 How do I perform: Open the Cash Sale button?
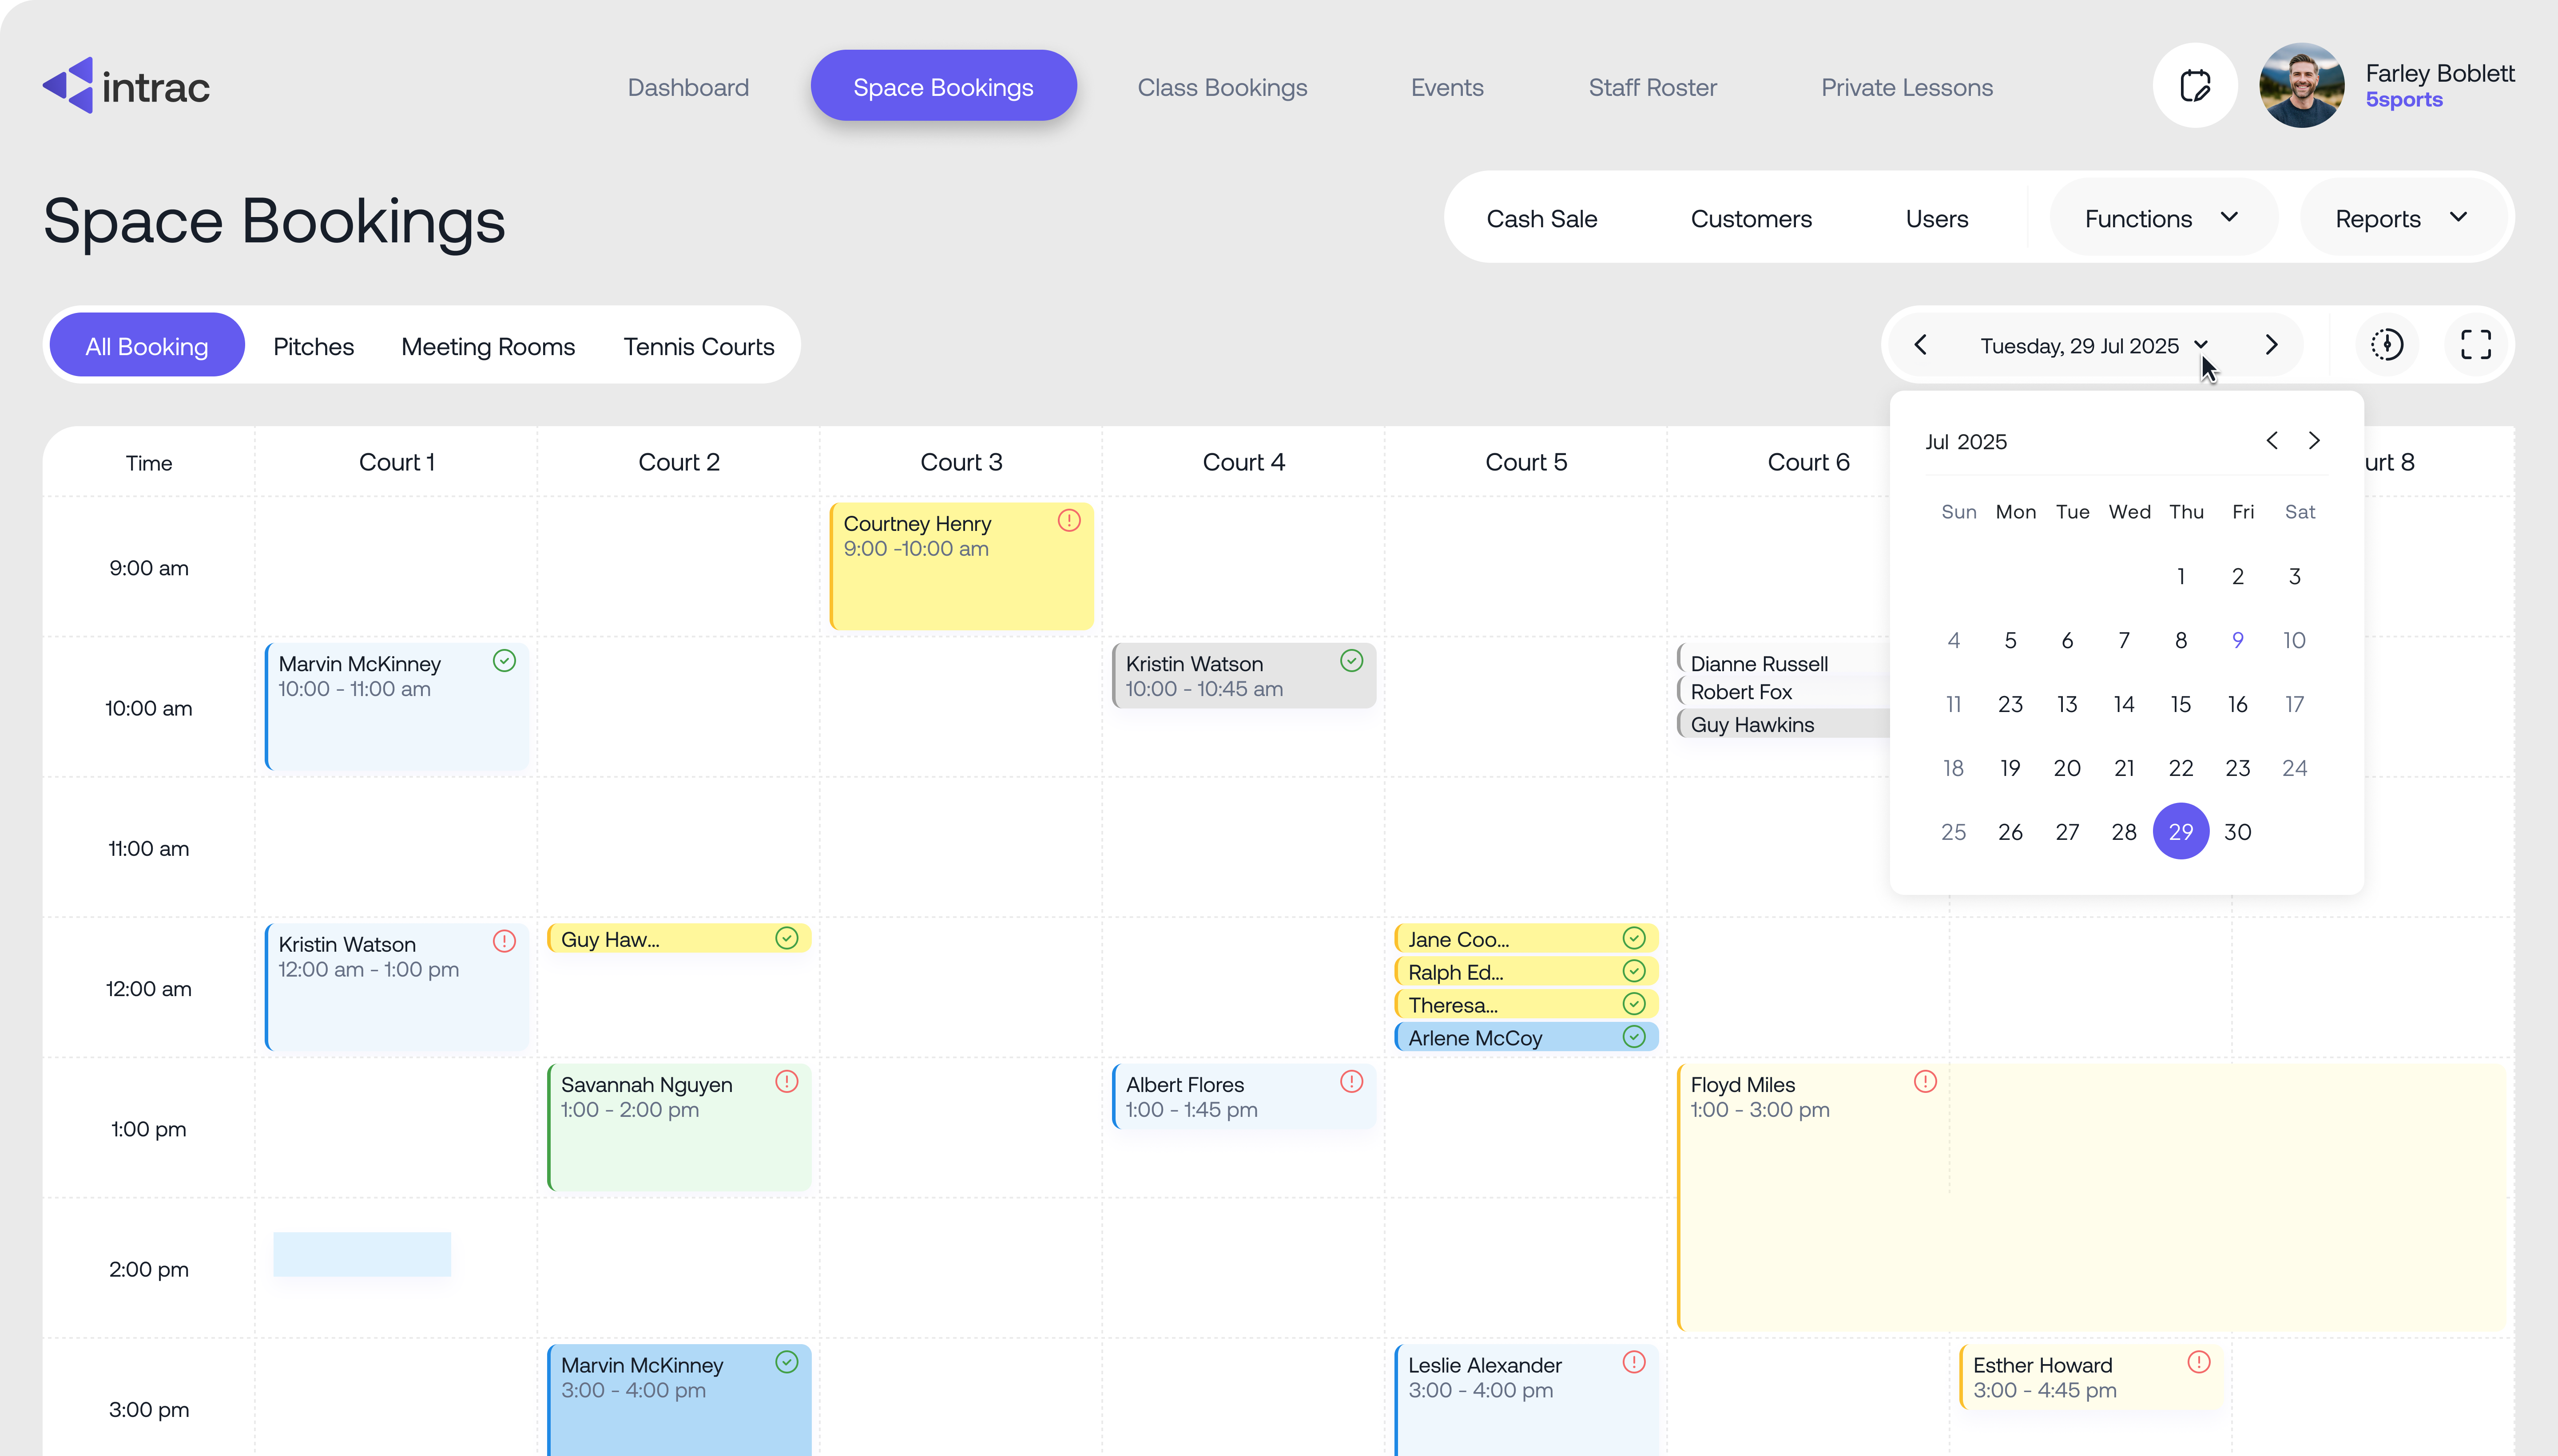click(x=1541, y=219)
